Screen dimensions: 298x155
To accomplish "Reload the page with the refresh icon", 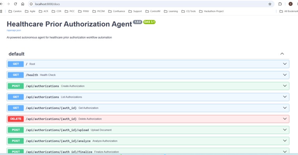I will tap(16, 4).
